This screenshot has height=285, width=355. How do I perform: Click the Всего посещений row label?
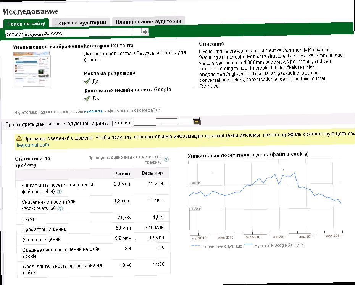tap(42, 239)
